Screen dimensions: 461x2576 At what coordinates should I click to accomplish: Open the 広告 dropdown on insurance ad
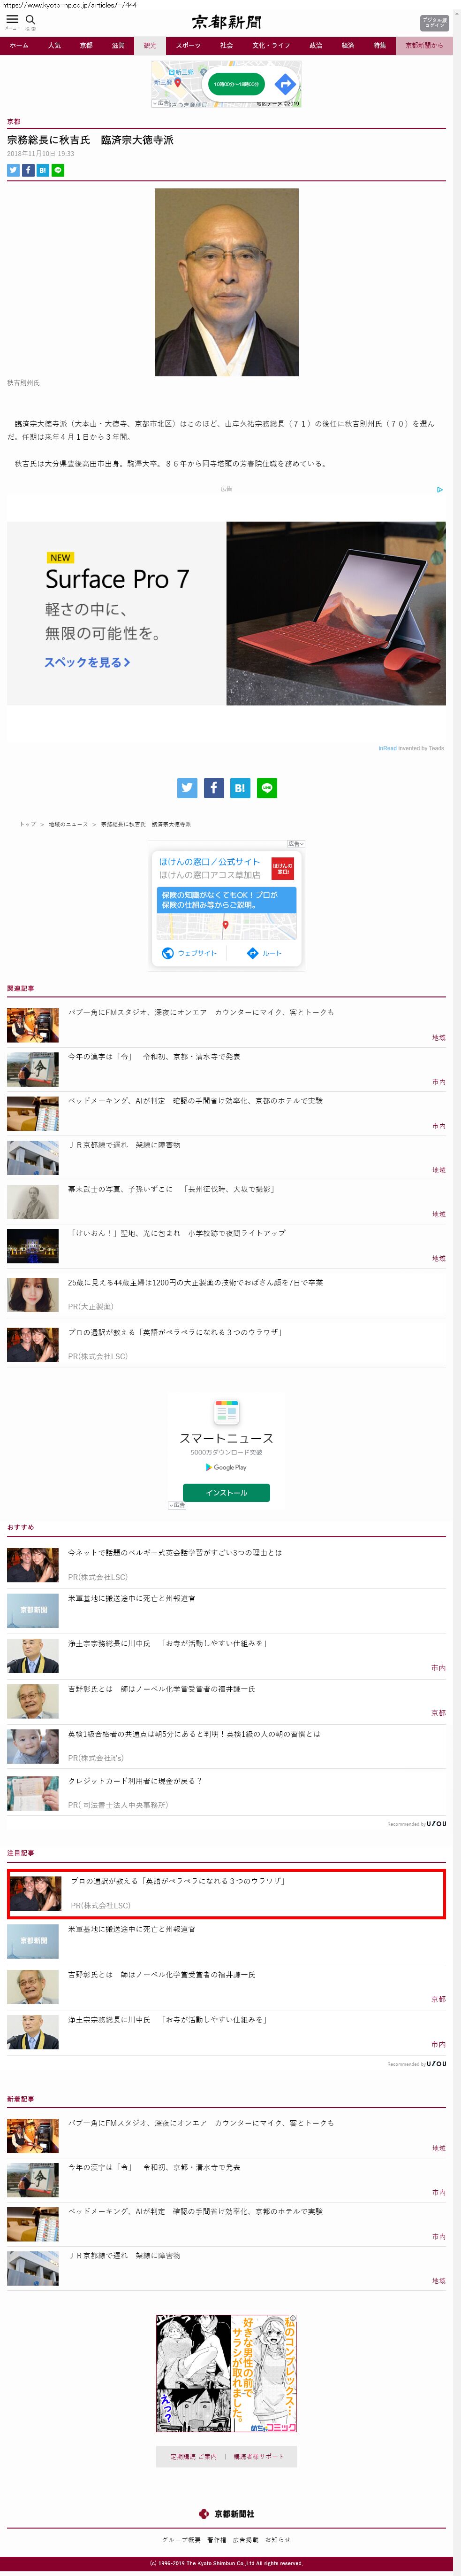[295, 844]
